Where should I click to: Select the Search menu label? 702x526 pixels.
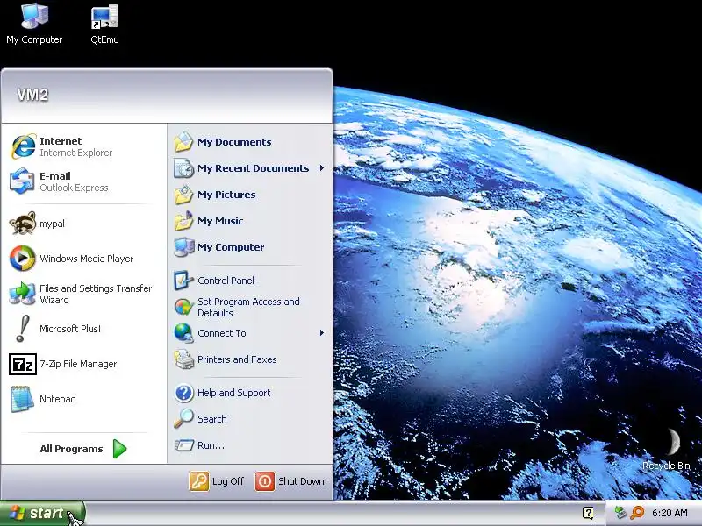[211, 419]
